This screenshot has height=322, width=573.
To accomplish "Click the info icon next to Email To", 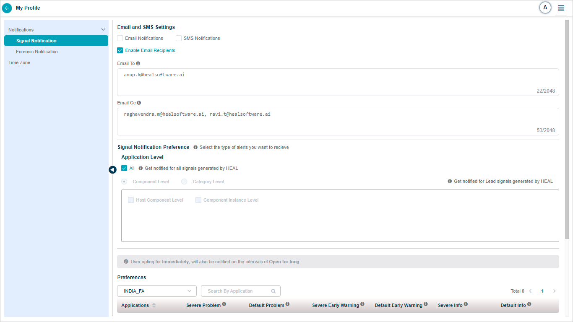I will pyautogui.click(x=138, y=63).
